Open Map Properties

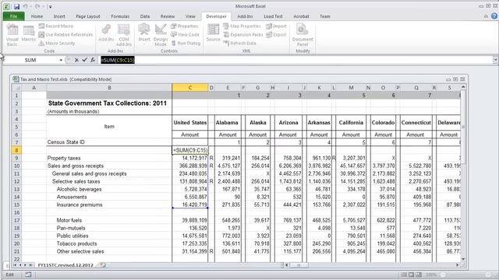(242, 26)
